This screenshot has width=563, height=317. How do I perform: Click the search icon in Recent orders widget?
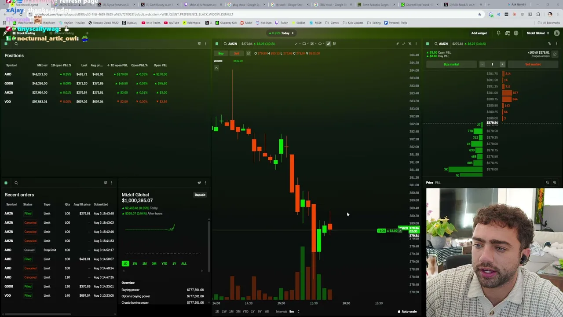[x=16, y=183]
